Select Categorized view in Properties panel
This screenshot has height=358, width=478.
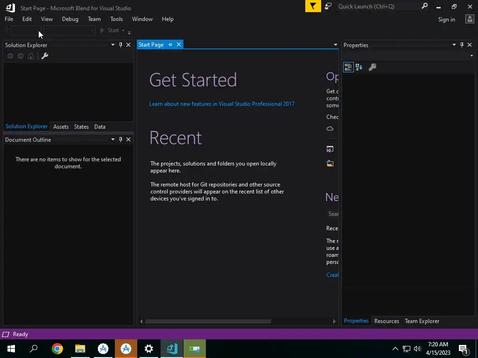pos(348,67)
